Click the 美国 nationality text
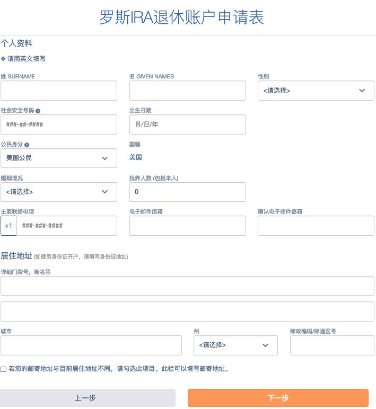This screenshot has height=409, width=376. coord(136,157)
